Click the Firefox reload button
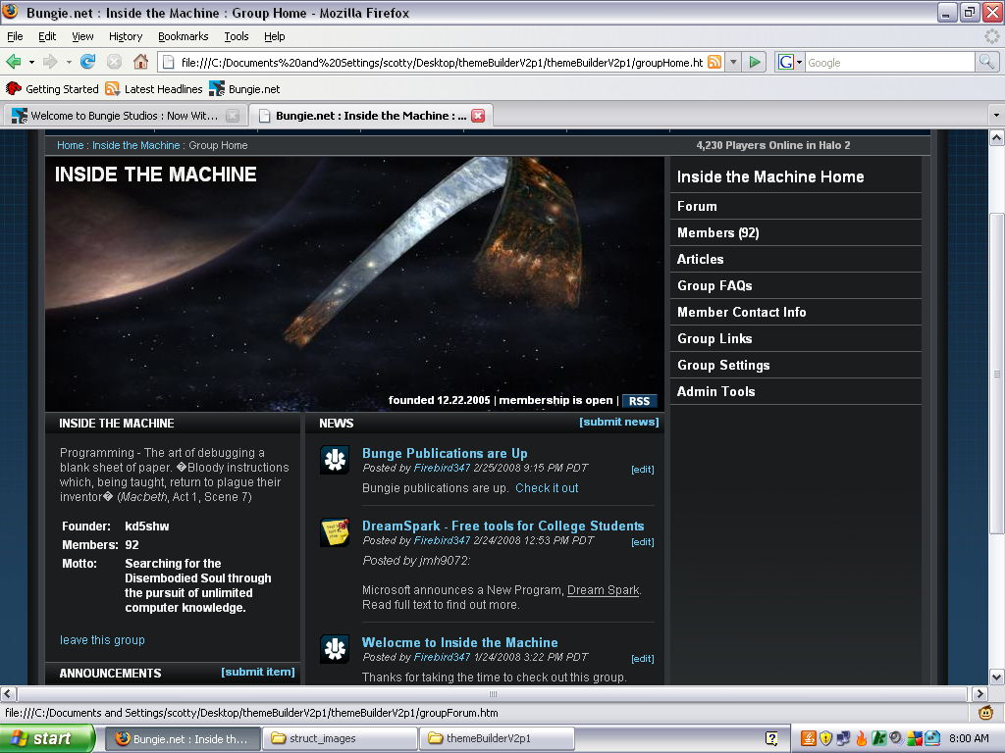 tap(88, 62)
